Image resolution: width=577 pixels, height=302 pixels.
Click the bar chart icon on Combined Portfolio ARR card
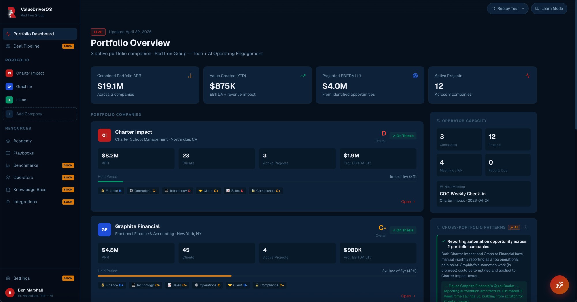point(190,75)
